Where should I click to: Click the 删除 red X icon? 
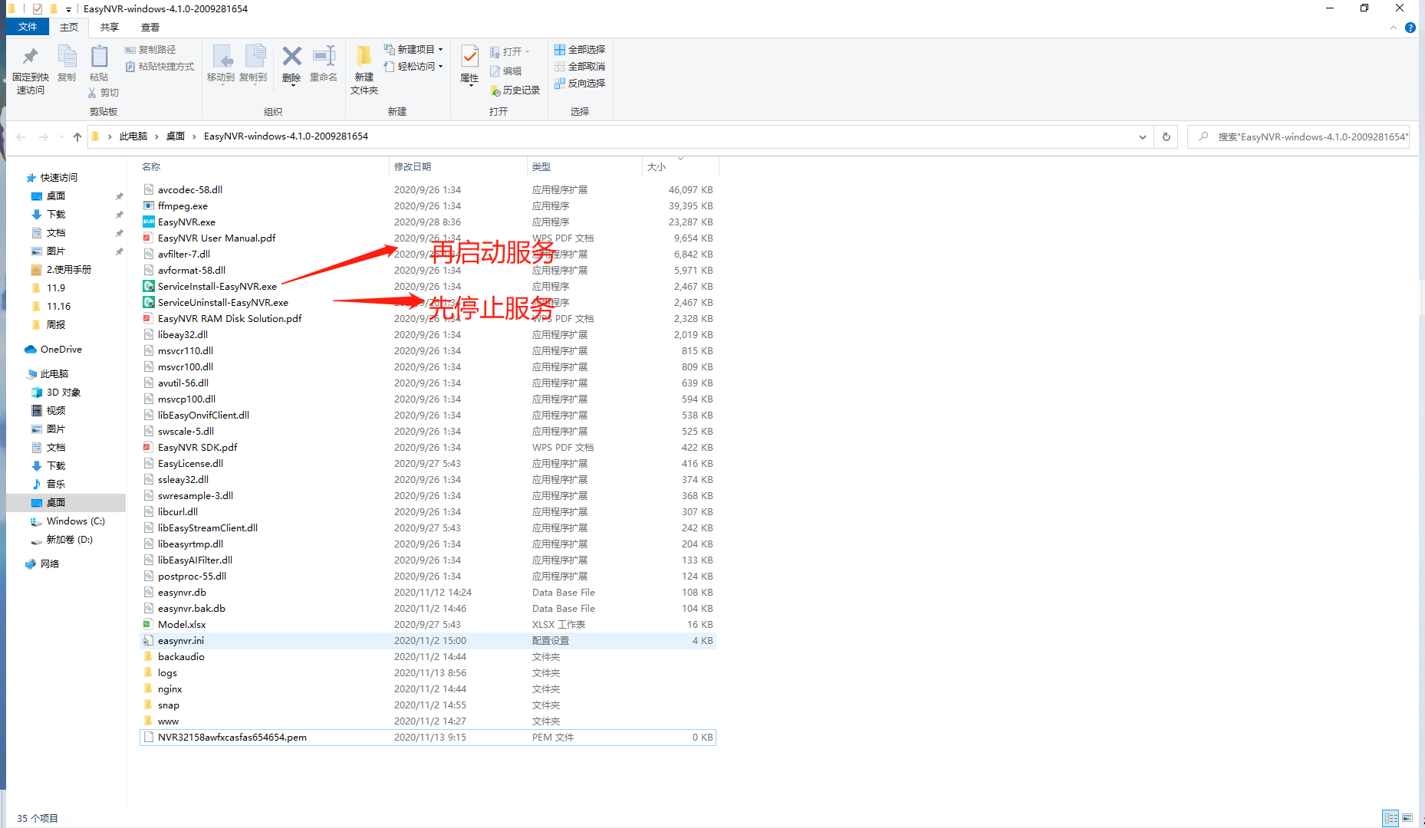(291, 56)
